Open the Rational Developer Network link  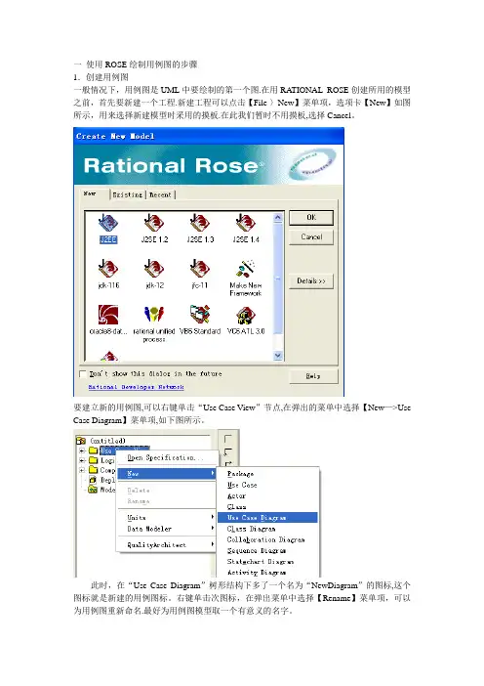coord(136,387)
